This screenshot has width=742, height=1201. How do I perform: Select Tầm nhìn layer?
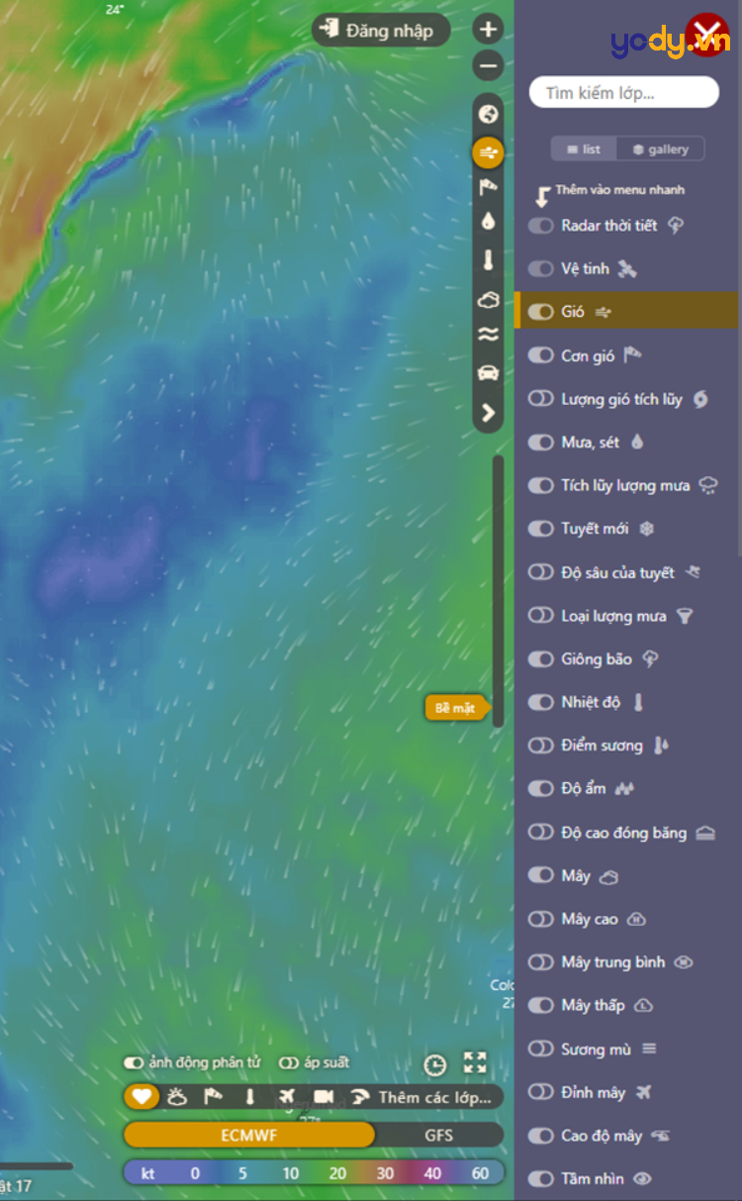[x=625, y=1178]
